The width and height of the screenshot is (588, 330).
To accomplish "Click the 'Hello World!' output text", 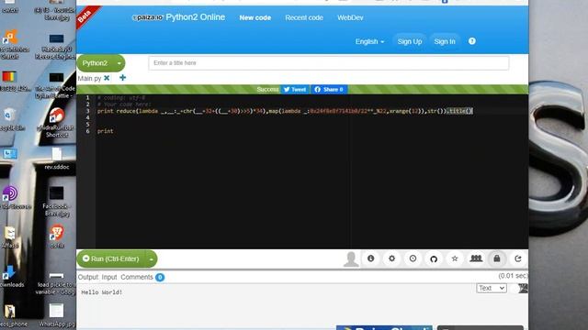I will (102, 292).
